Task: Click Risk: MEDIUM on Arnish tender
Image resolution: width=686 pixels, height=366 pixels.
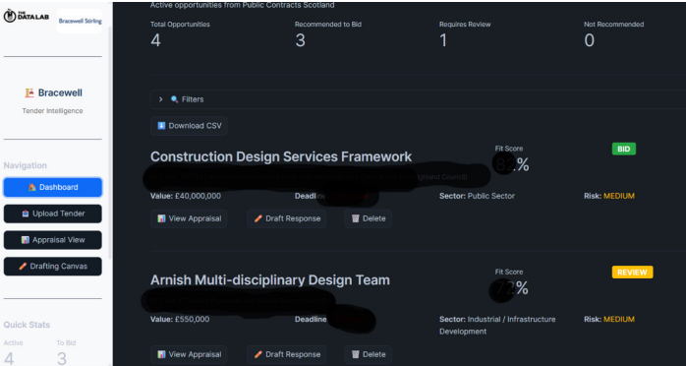Action: click(x=609, y=319)
